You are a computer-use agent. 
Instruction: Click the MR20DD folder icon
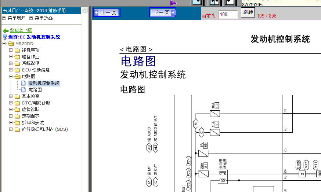(11, 44)
